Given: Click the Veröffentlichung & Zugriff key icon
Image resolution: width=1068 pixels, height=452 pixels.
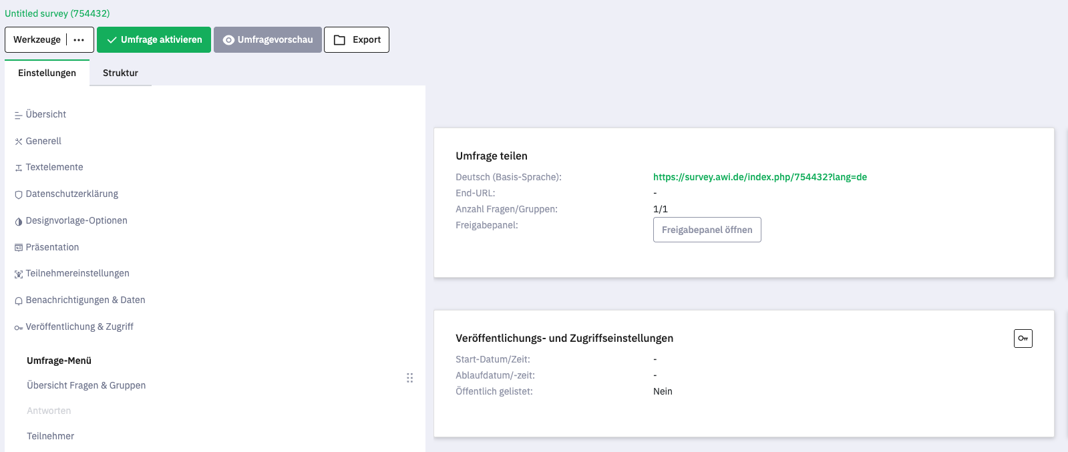Looking at the screenshot, I should 19,328.
